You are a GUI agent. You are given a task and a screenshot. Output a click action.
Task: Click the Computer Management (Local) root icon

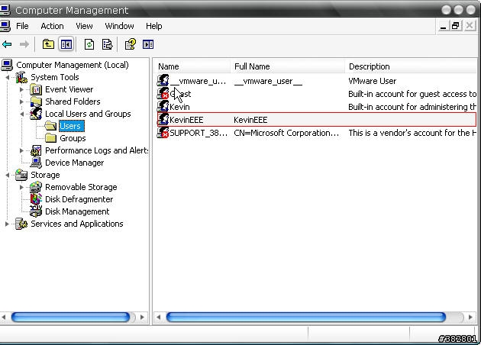(x=7, y=65)
